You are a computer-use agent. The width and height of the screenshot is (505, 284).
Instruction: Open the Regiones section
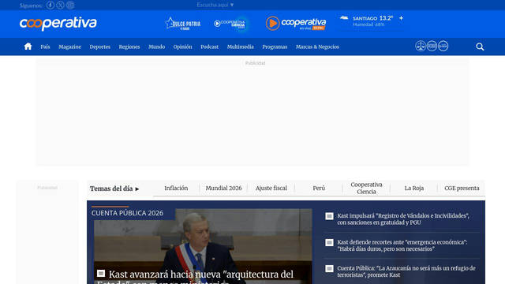coord(129,47)
